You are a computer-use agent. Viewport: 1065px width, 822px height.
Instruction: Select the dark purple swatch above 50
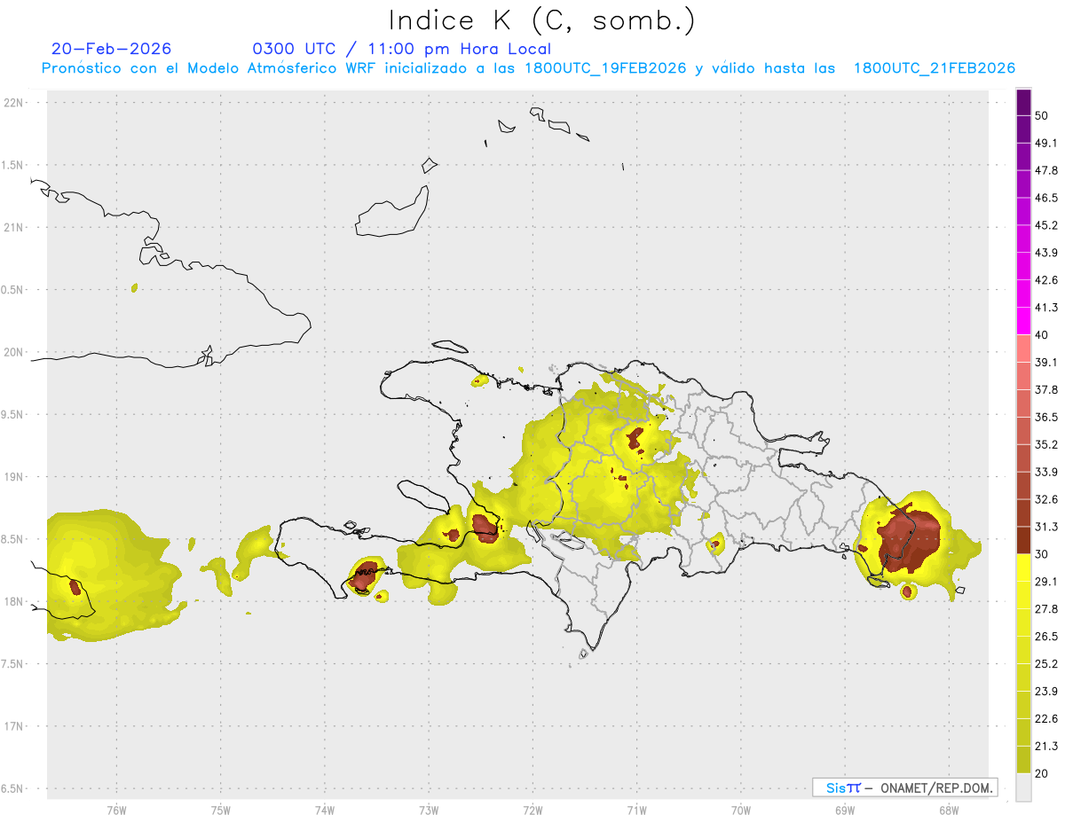[1023, 103]
